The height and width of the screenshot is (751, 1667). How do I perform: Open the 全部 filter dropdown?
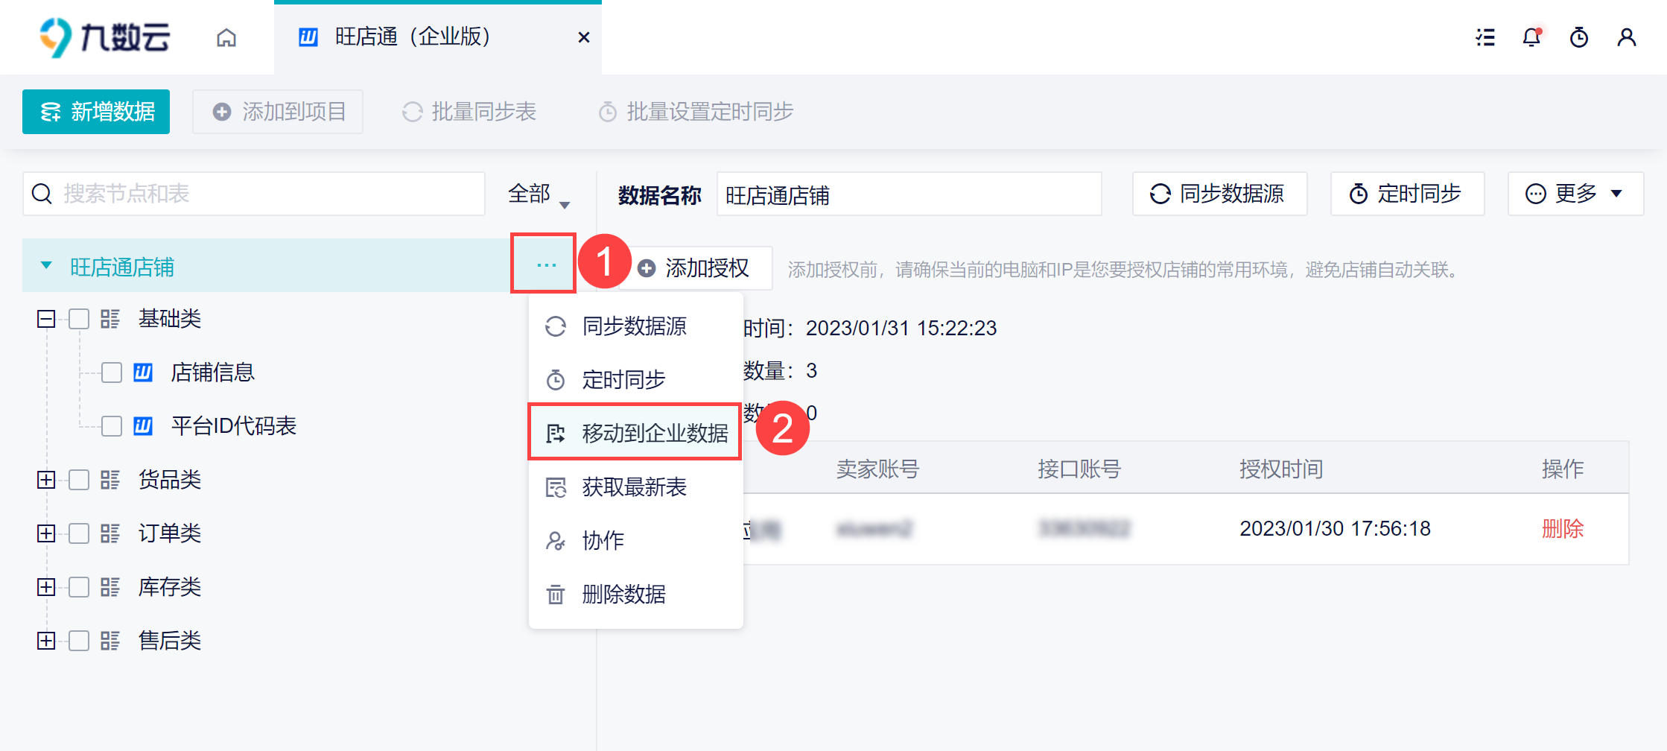click(539, 194)
